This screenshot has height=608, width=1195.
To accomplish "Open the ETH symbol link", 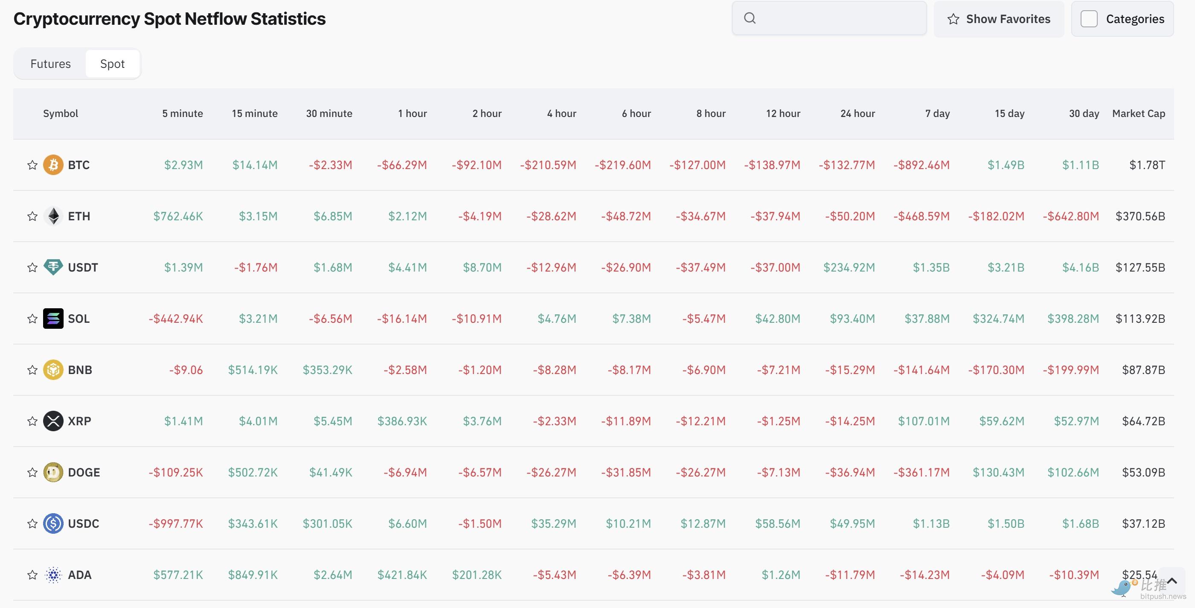I will [x=79, y=216].
